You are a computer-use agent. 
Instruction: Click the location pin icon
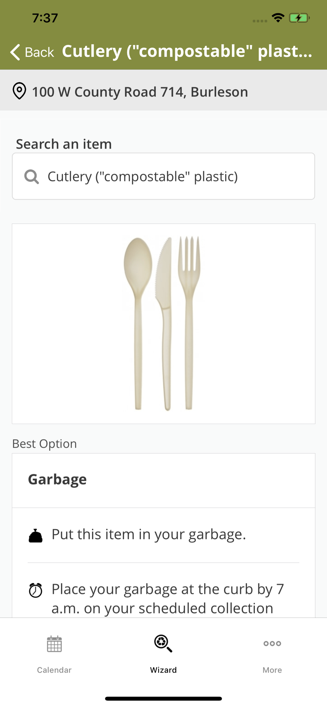(19, 91)
